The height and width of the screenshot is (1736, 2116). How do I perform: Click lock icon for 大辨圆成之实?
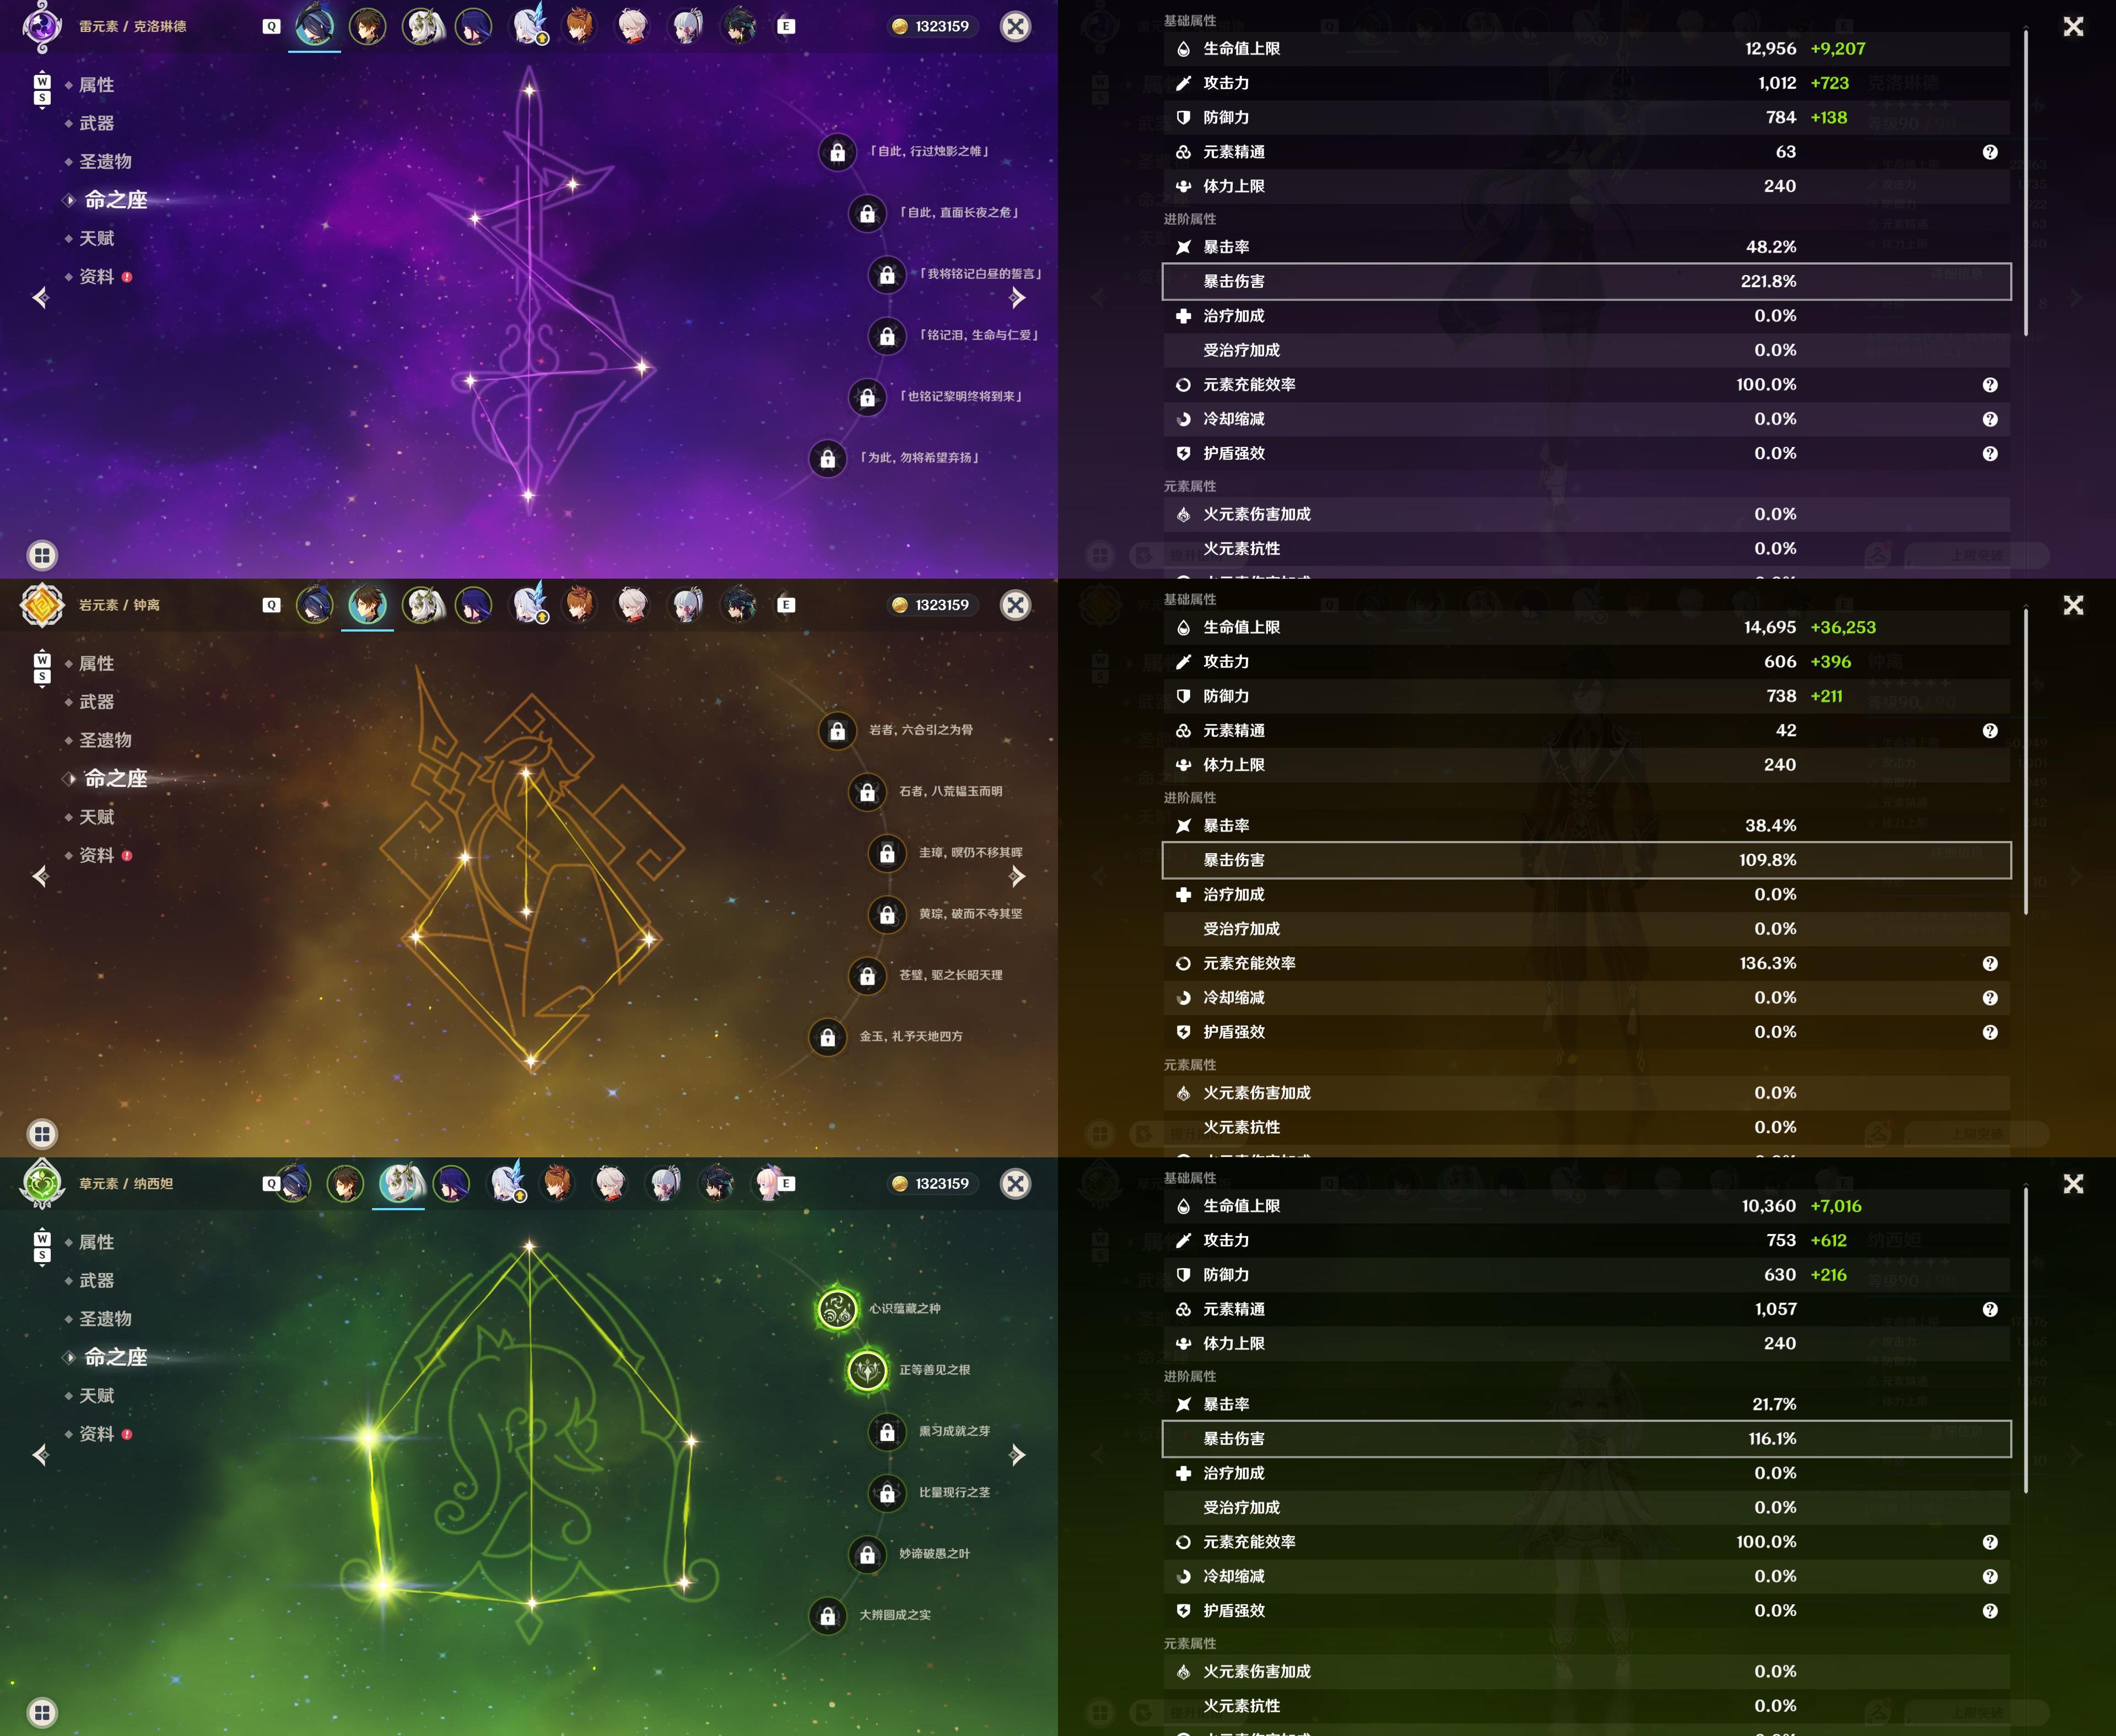click(x=828, y=1615)
